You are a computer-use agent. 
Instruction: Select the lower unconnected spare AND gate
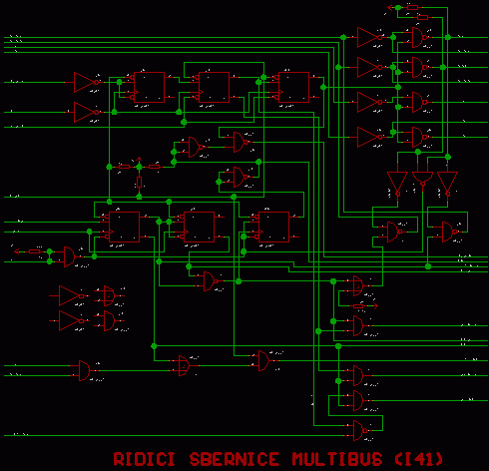(x=109, y=320)
